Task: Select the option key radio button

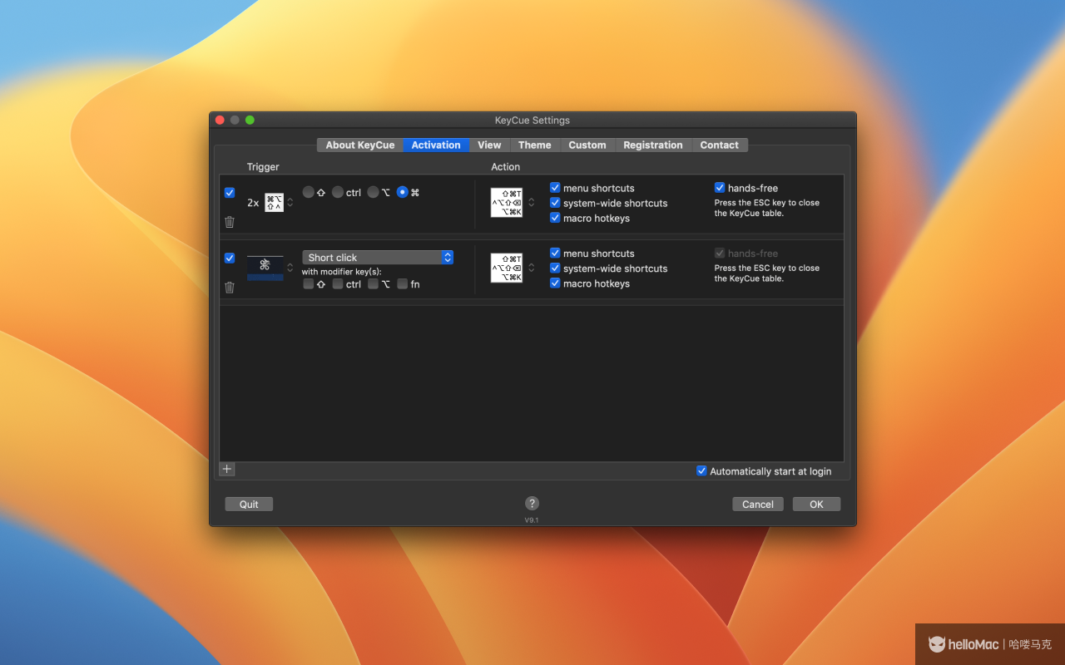Action: coord(374,192)
